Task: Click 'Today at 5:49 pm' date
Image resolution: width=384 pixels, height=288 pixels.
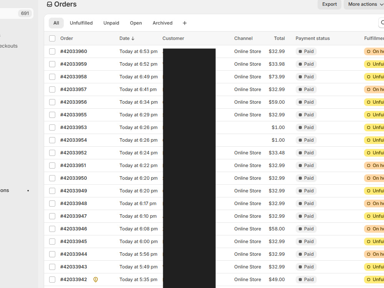Action: [x=138, y=267]
